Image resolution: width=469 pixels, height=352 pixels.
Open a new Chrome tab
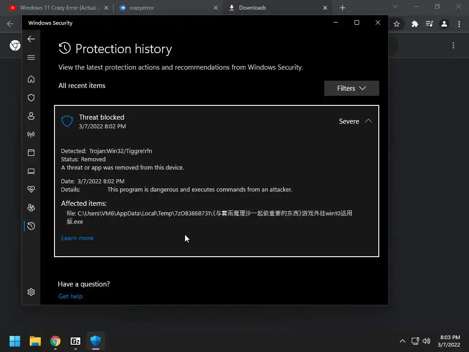[343, 8]
